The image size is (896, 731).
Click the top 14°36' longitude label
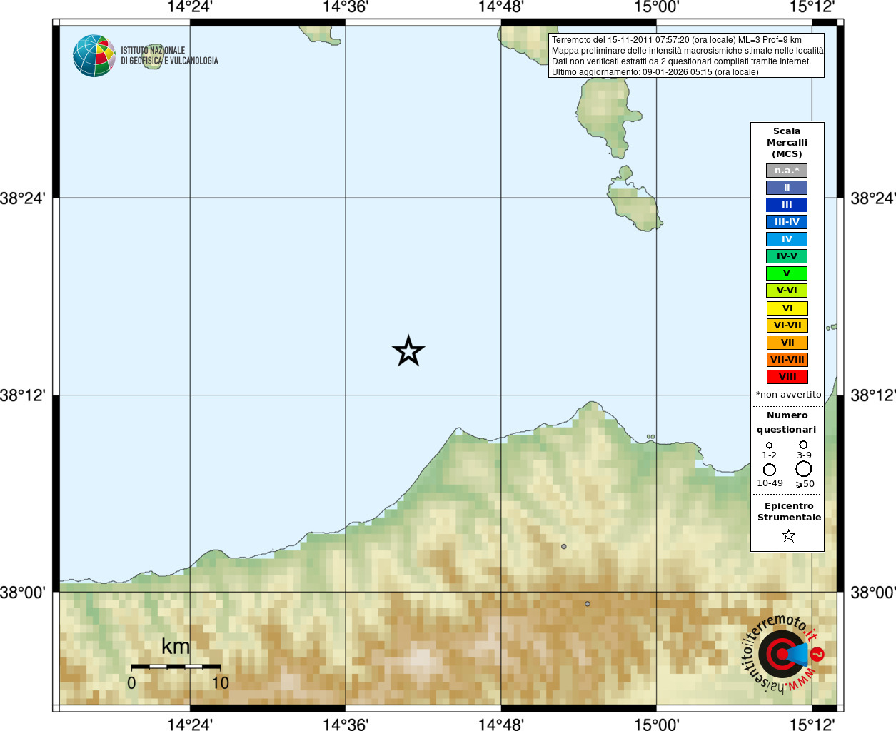click(346, 7)
